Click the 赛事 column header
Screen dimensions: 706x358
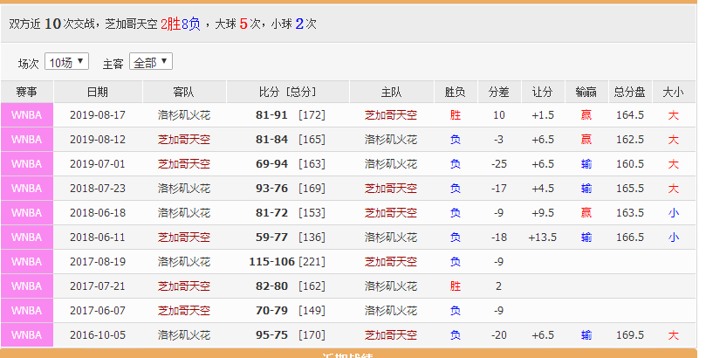27,92
